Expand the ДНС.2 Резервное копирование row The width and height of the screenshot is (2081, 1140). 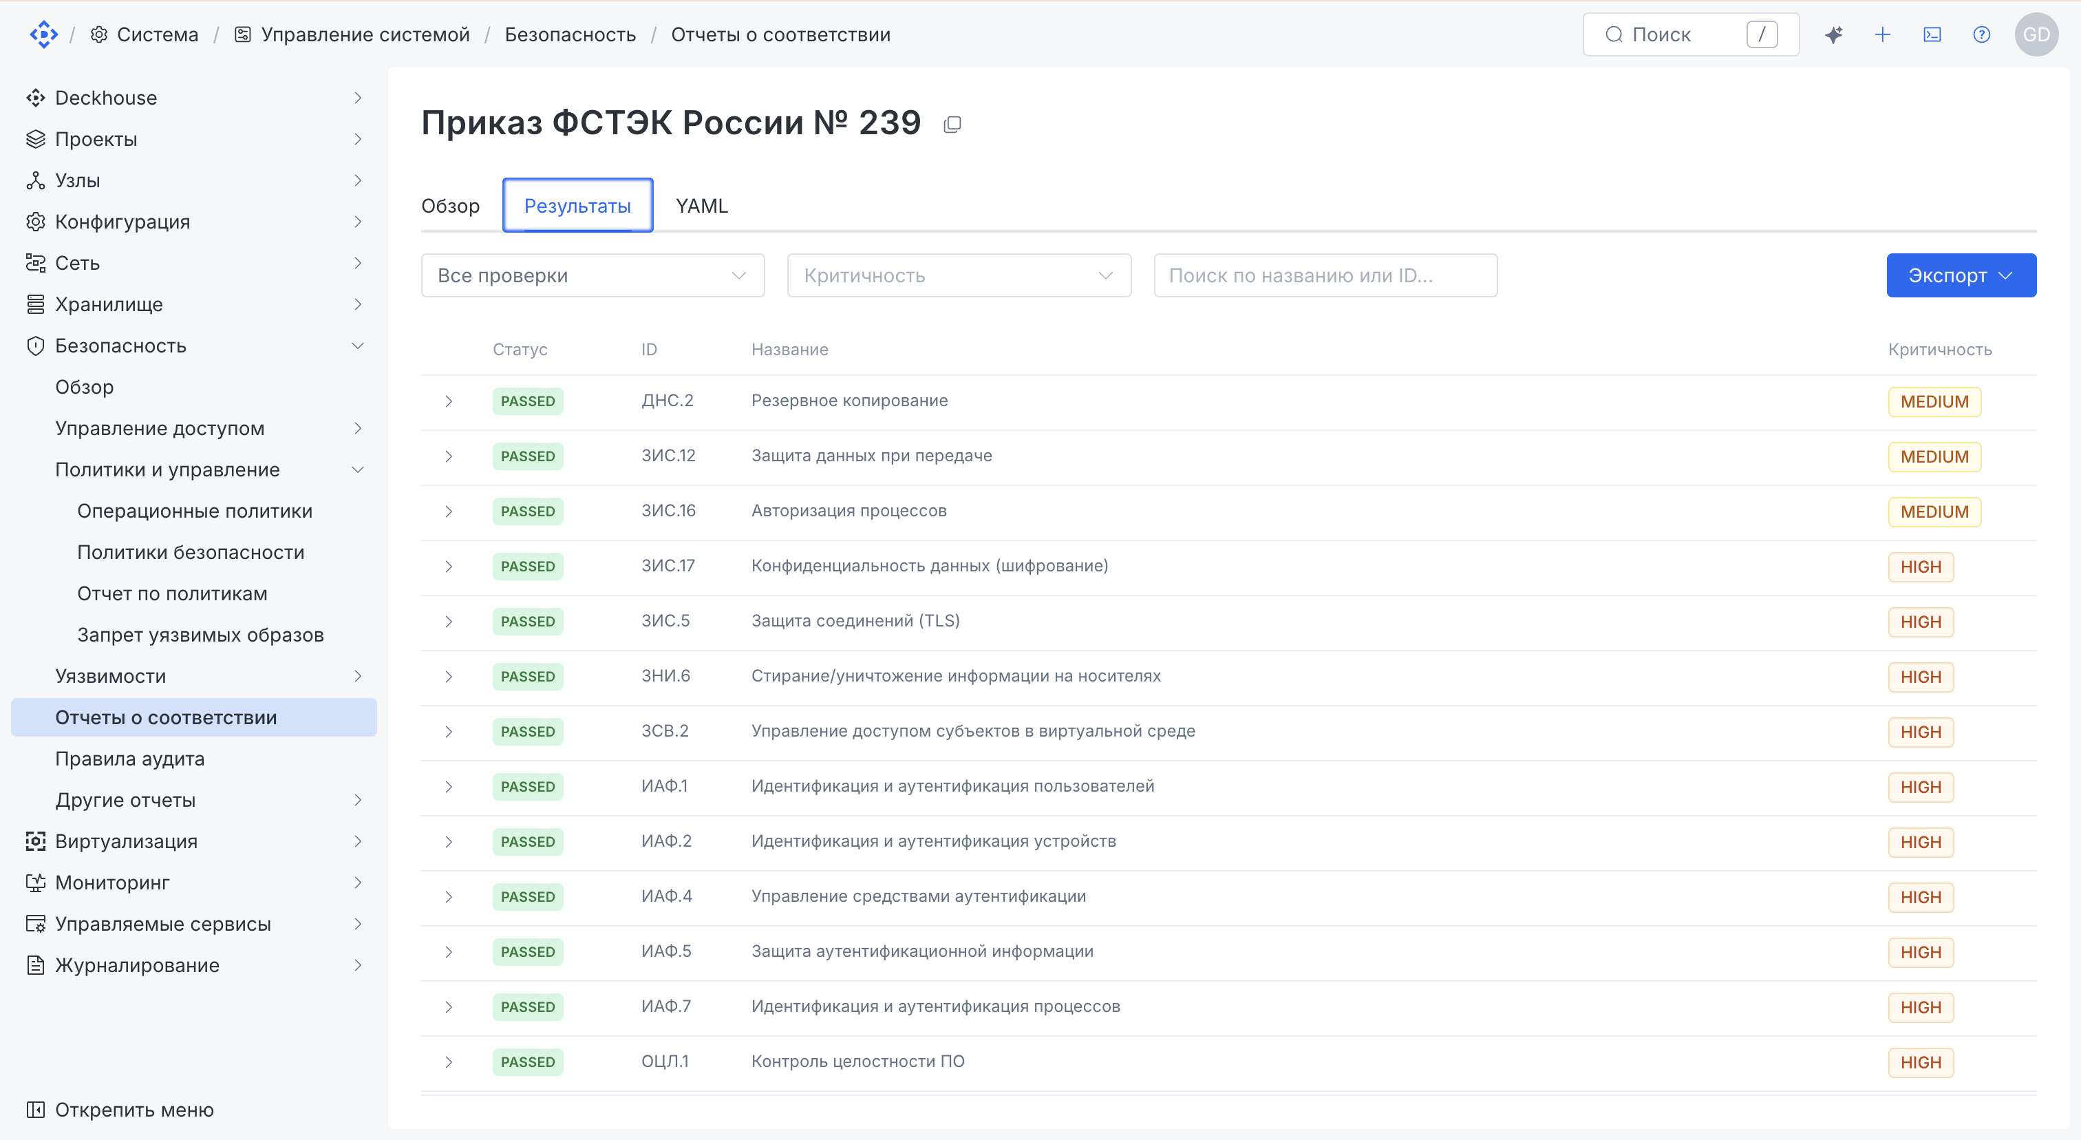pyautogui.click(x=449, y=401)
